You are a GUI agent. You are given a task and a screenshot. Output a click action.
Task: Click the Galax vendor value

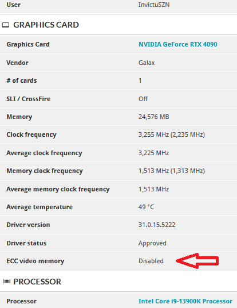tap(147, 63)
